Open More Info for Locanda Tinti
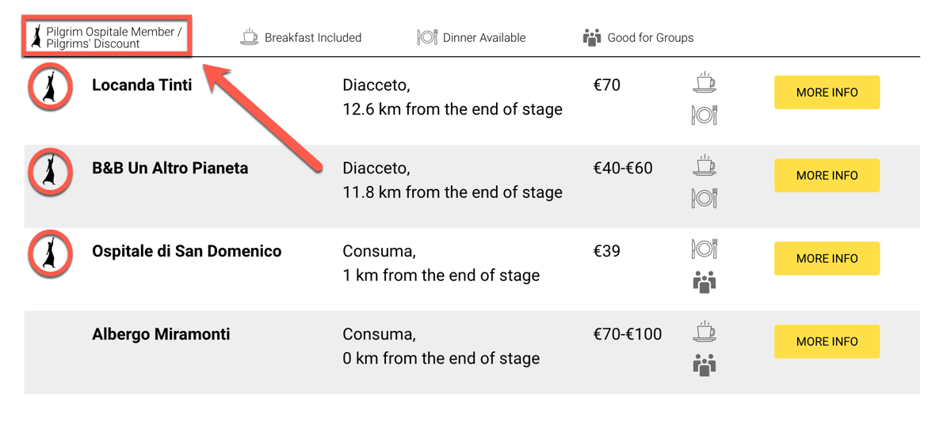 coord(827,93)
